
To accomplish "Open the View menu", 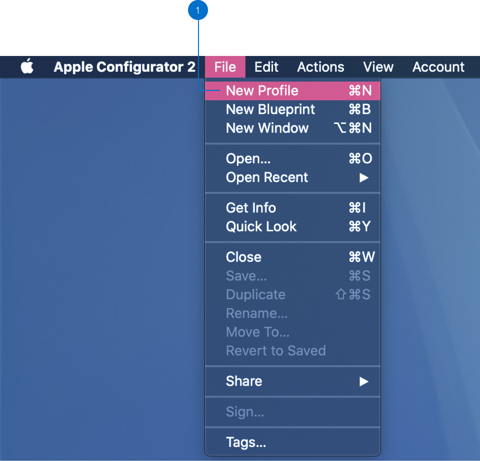I will (x=378, y=67).
